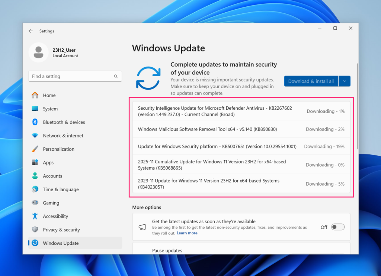Select the Malicious Software Removal Tool KB890830 row
This screenshot has height=276, width=381.
pos(241,129)
